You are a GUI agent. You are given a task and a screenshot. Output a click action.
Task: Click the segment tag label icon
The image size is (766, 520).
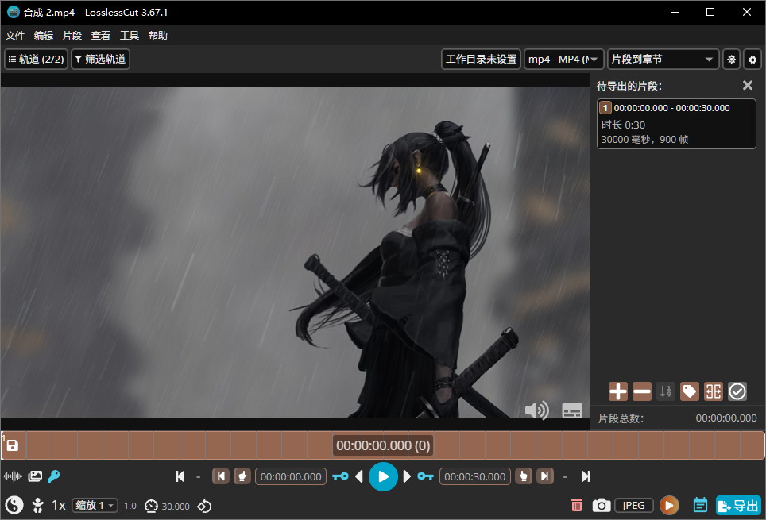[x=689, y=391]
